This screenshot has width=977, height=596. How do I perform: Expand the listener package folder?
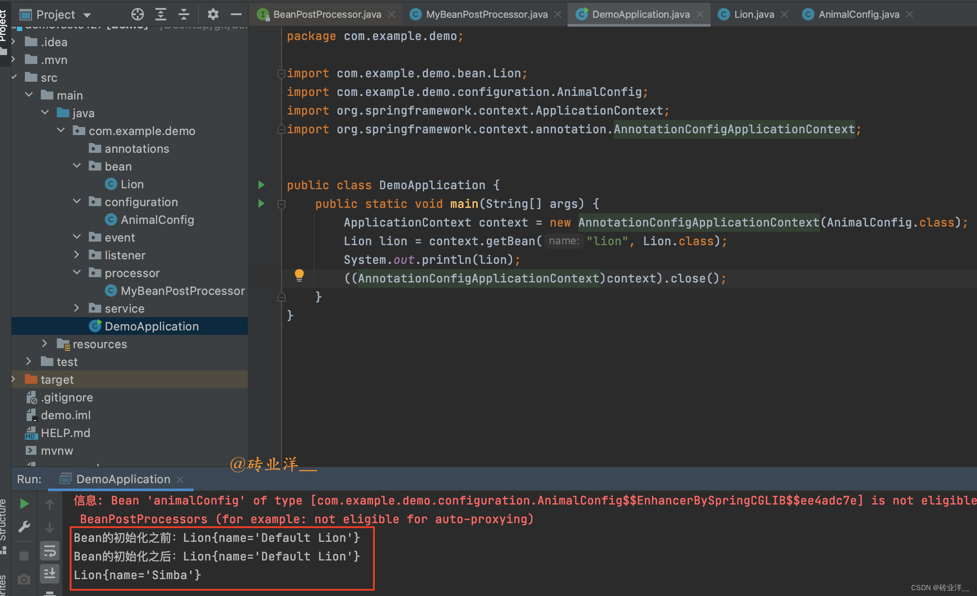pos(76,255)
